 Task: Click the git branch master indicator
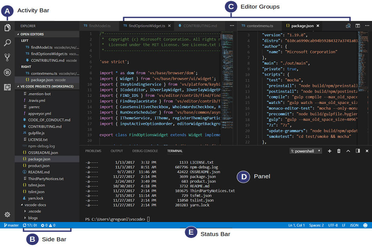click(12, 225)
